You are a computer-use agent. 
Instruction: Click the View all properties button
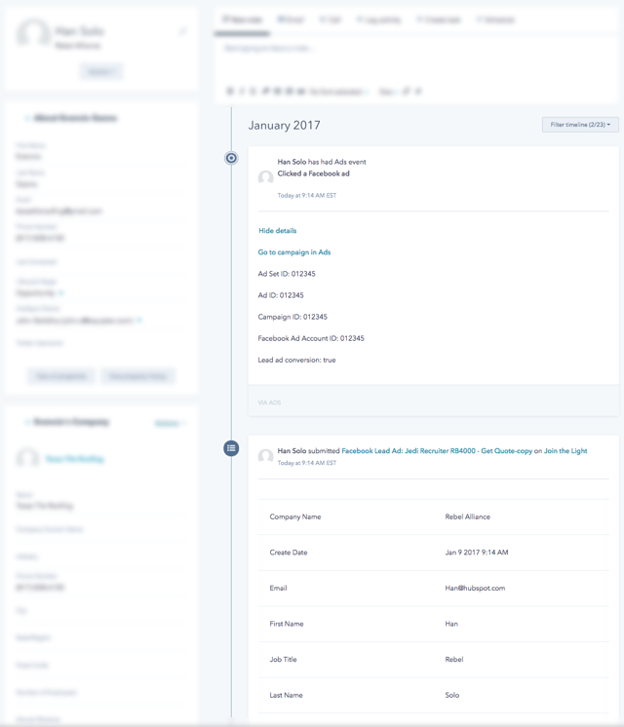tap(61, 376)
